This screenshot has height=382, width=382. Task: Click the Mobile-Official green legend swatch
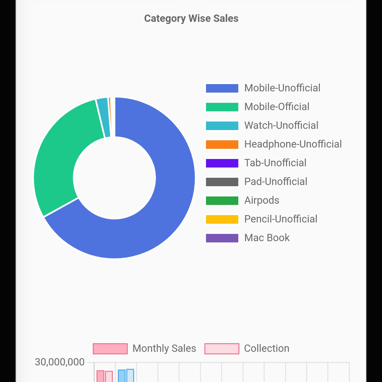tap(222, 107)
